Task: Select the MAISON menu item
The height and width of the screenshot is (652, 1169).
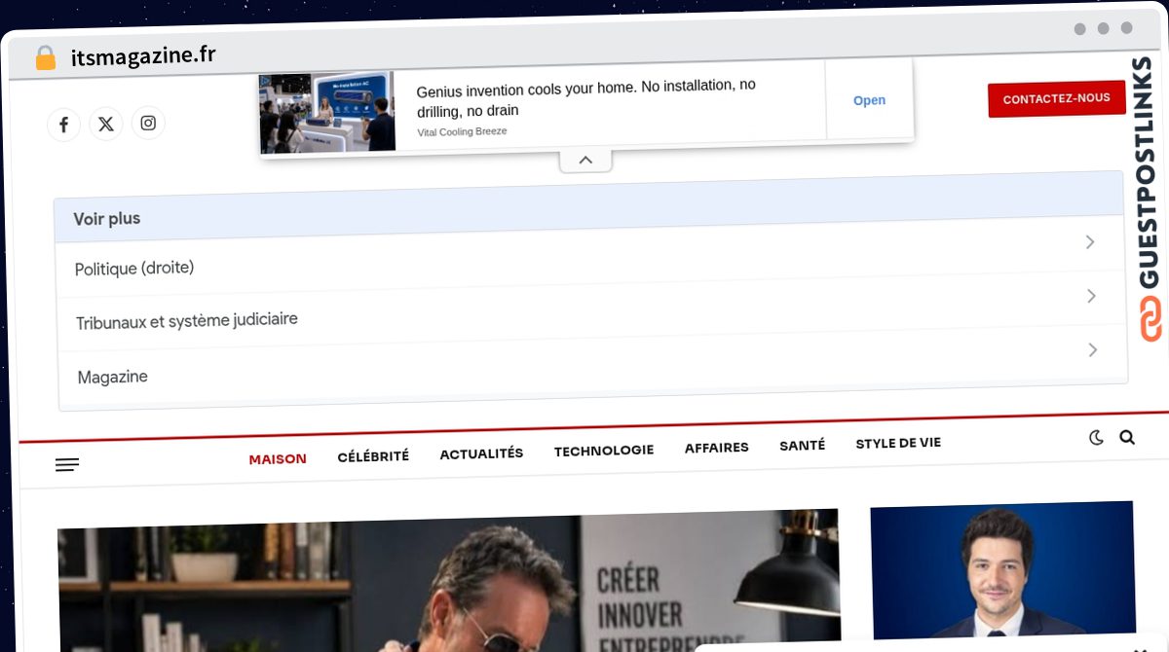Action: click(278, 459)
